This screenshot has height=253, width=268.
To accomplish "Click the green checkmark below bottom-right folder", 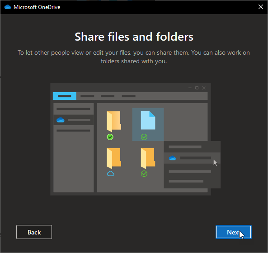I will click(144, 174).
